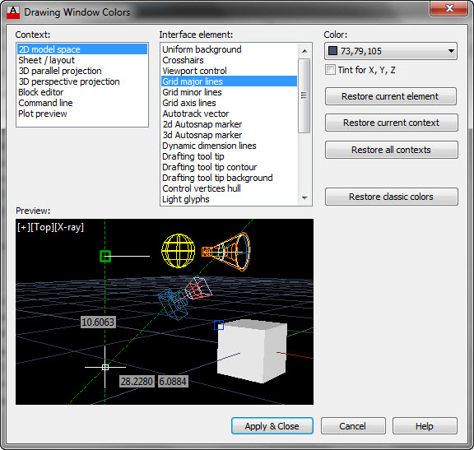Image resolution: width=474 pixels, height=450 pixels.
Task: Click the Interface element list scroll-up arrow
Action: coord(304,51)
